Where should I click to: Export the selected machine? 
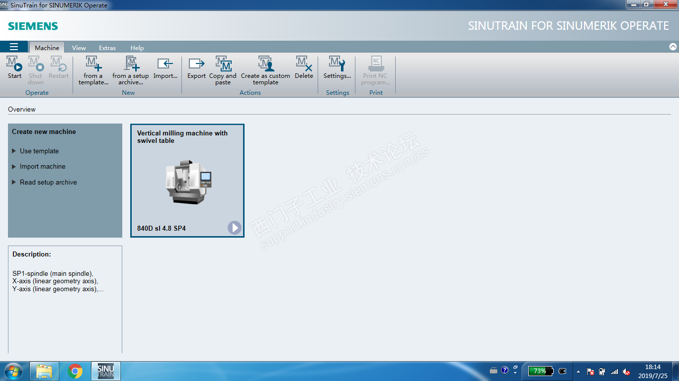[x=196, y=67]
